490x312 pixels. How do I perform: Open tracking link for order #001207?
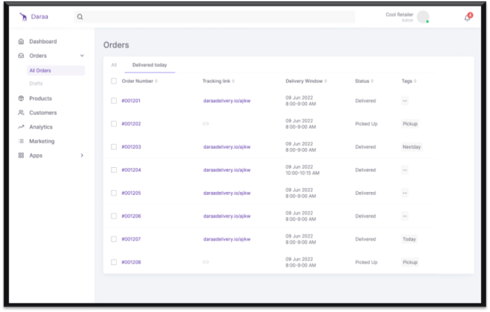pos(227,239)
